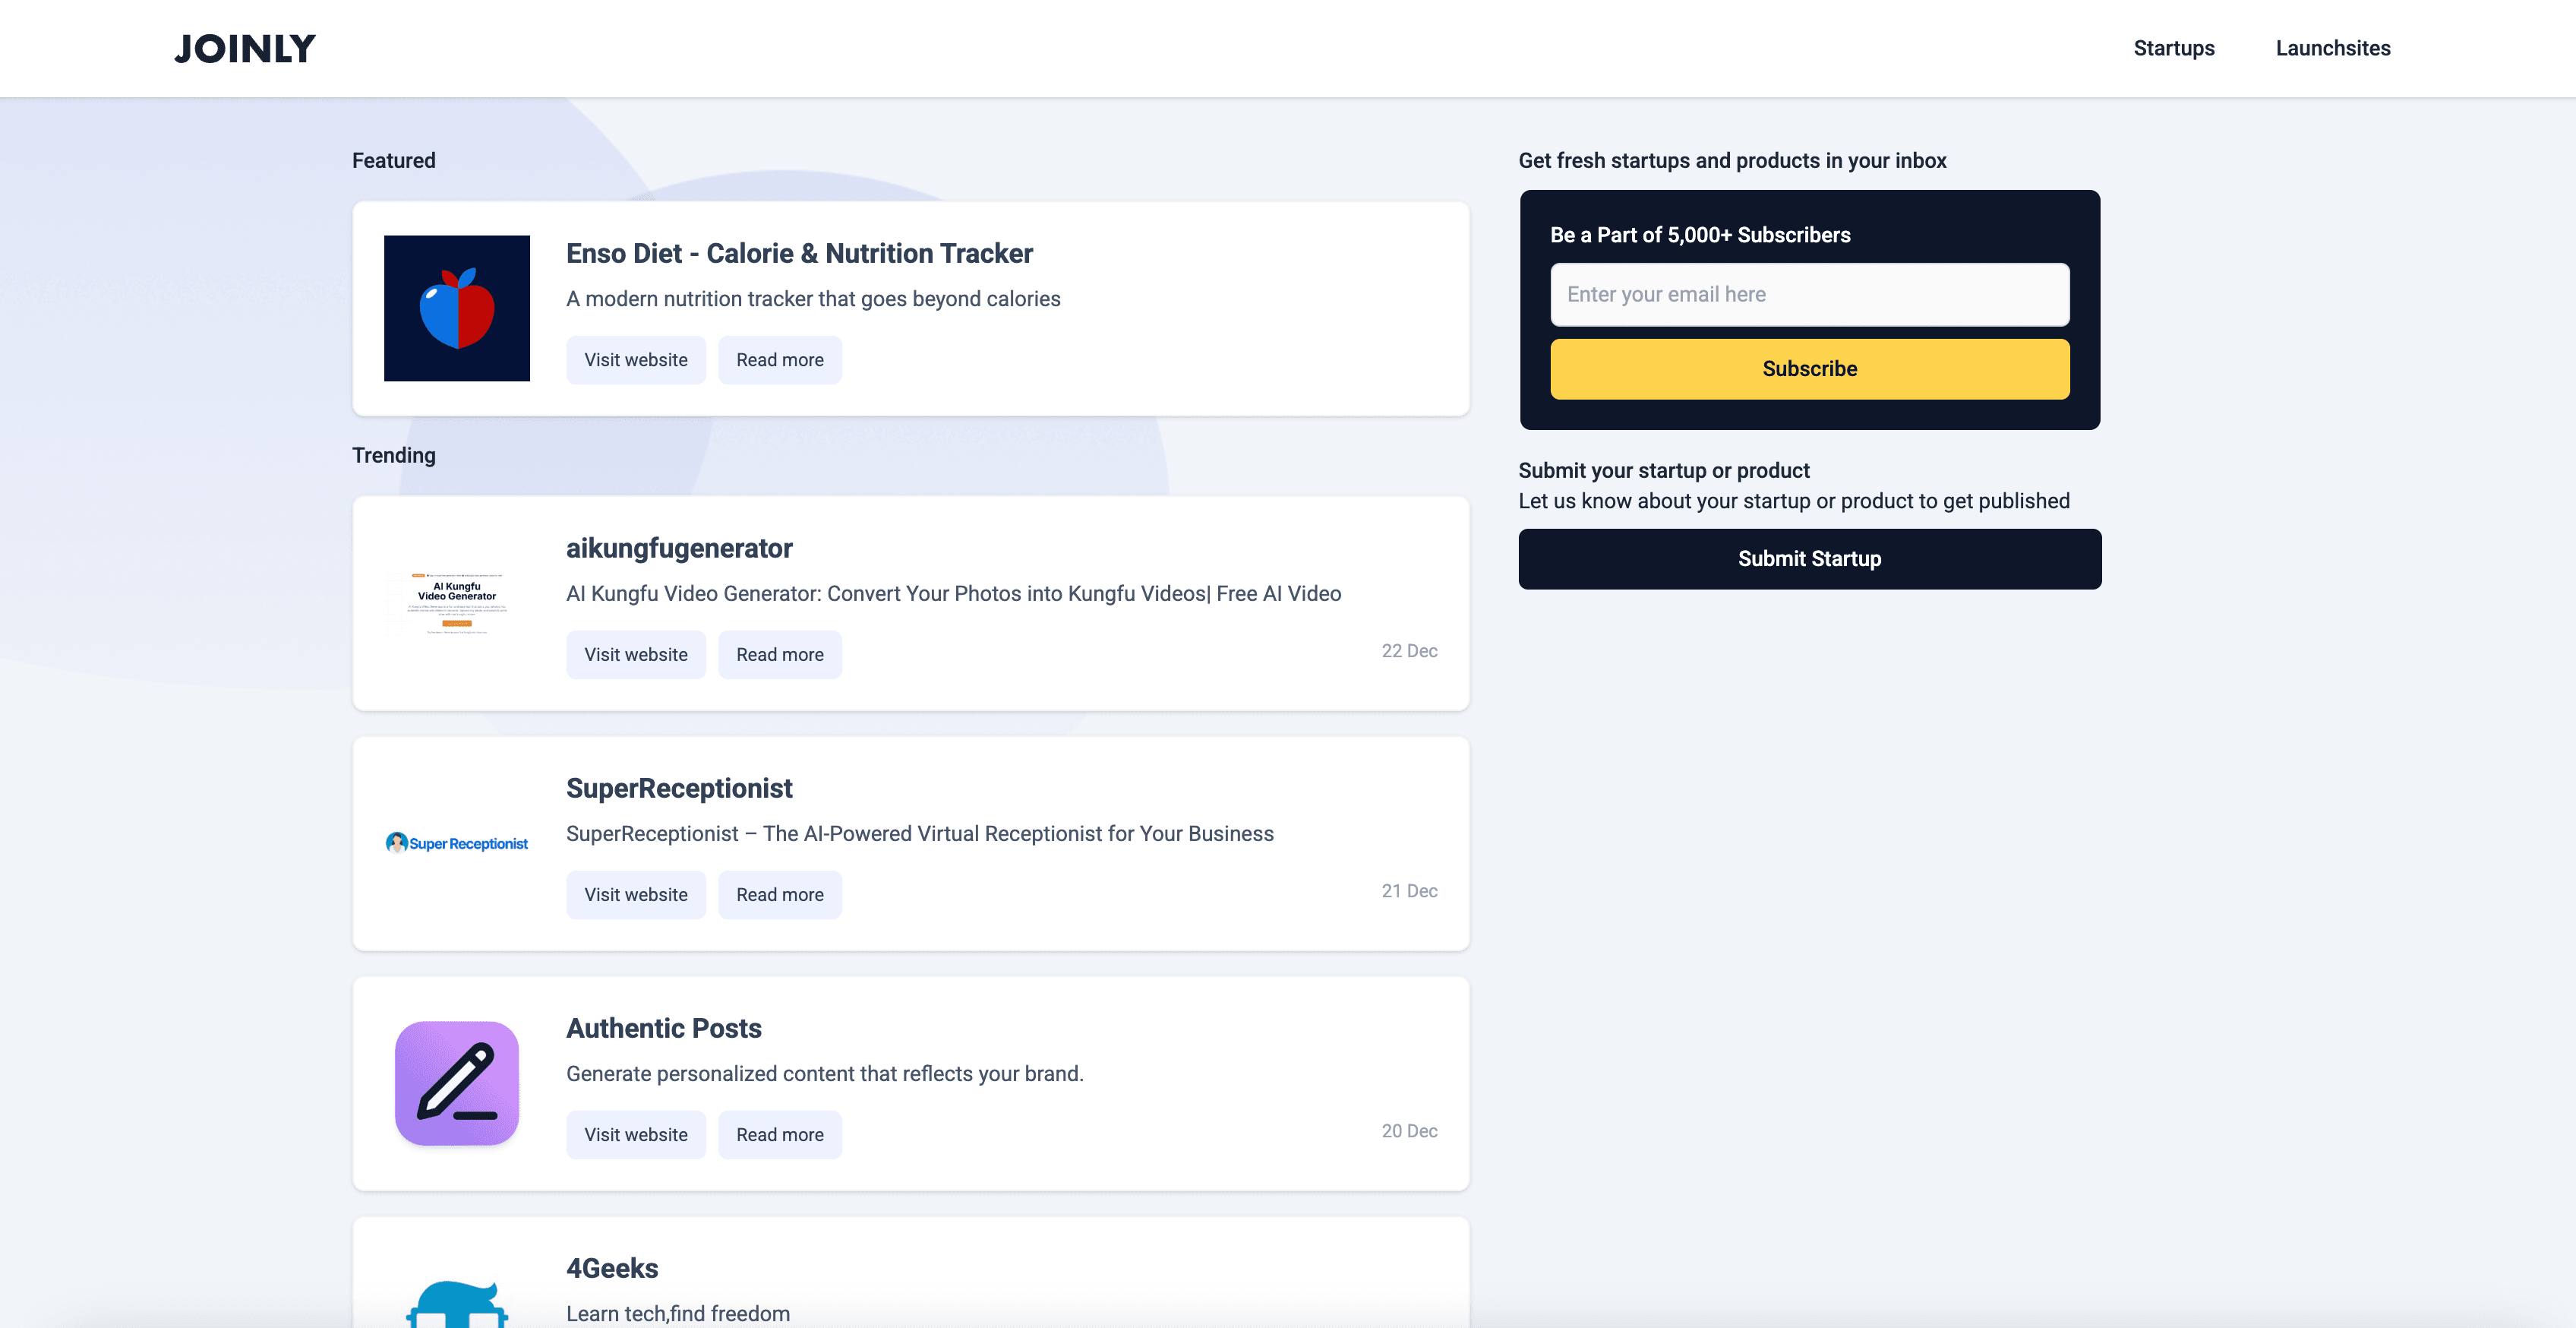Open the aikungfugenerator title link

pos(679,549)
